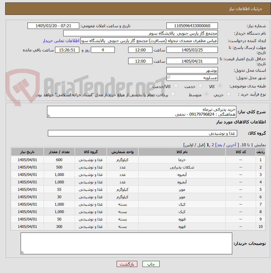Click قهوه name in row 9
Viewport: 271px width, 273px height.
(x=182, y=219)
